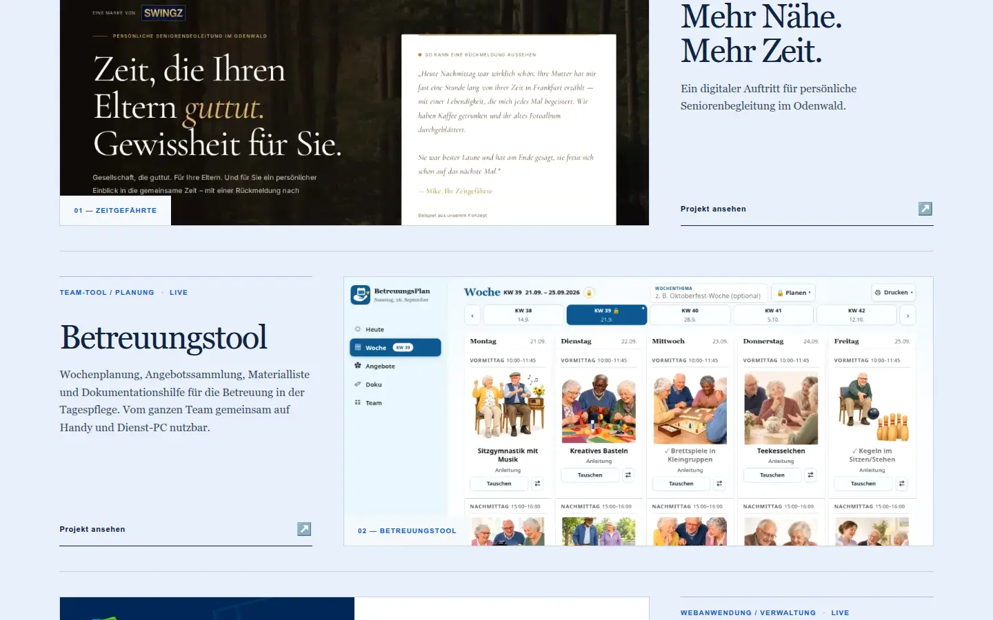
Task: Click the Teekesselchen tea party picture
Action: [x=781, y=407]
